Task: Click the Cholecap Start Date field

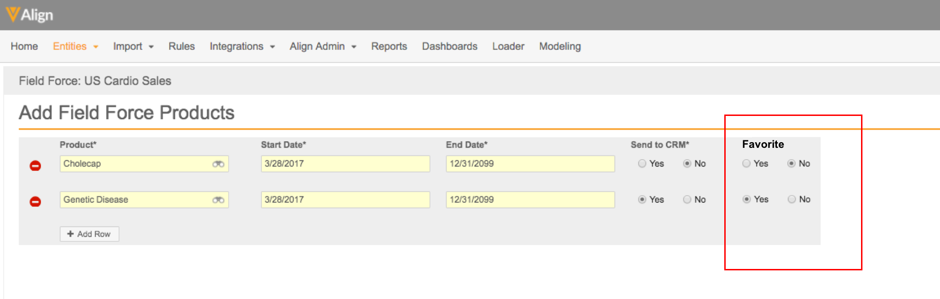Action: 345,164
